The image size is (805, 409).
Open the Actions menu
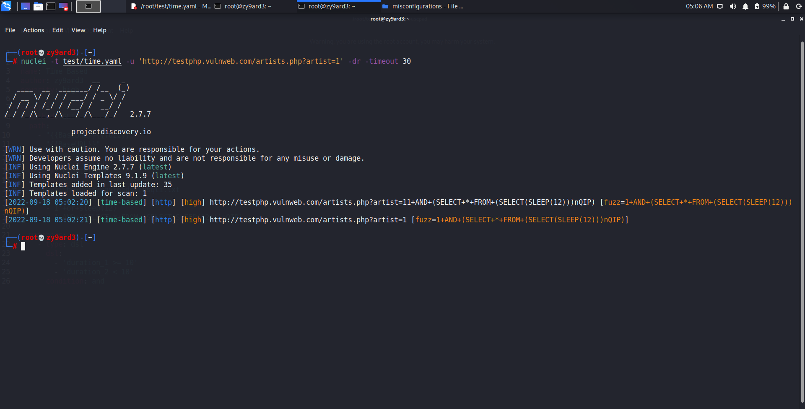click(33, 30)
